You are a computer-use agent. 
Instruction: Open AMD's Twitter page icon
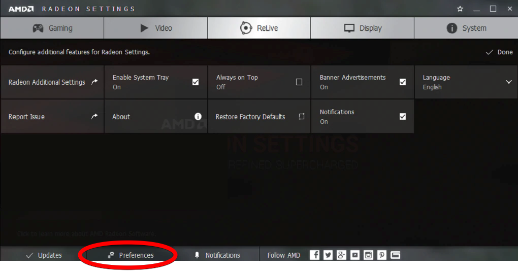328,255
